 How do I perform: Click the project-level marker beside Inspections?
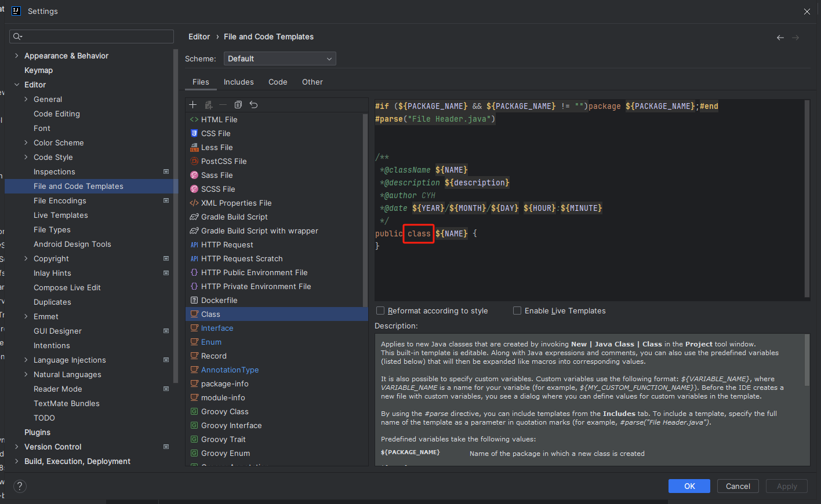[x=166, y=171]
